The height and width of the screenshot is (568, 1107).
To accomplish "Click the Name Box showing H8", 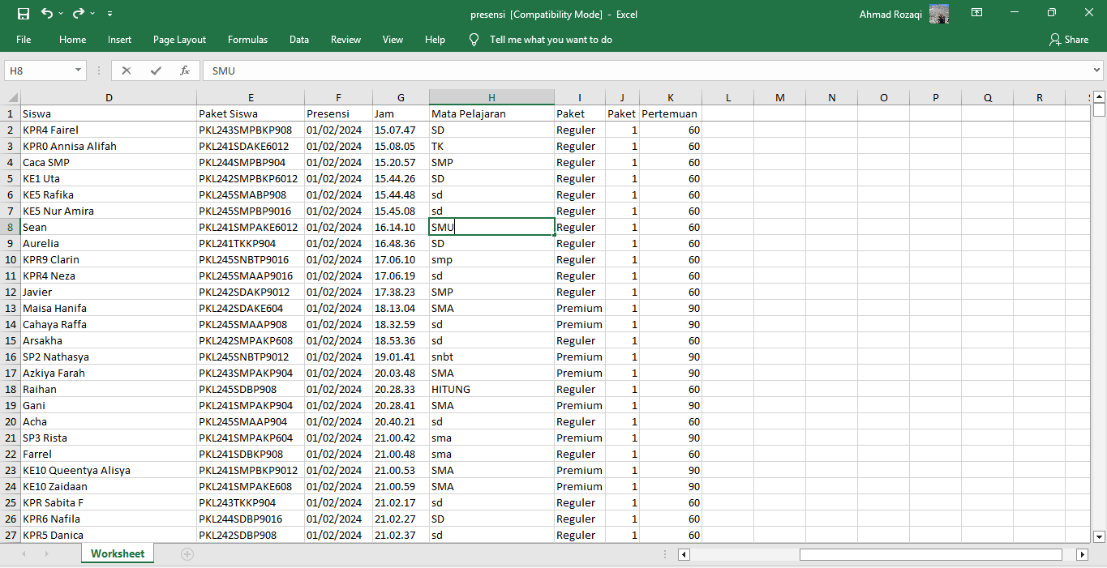I will pyautogui.click(x=38, y=70).
